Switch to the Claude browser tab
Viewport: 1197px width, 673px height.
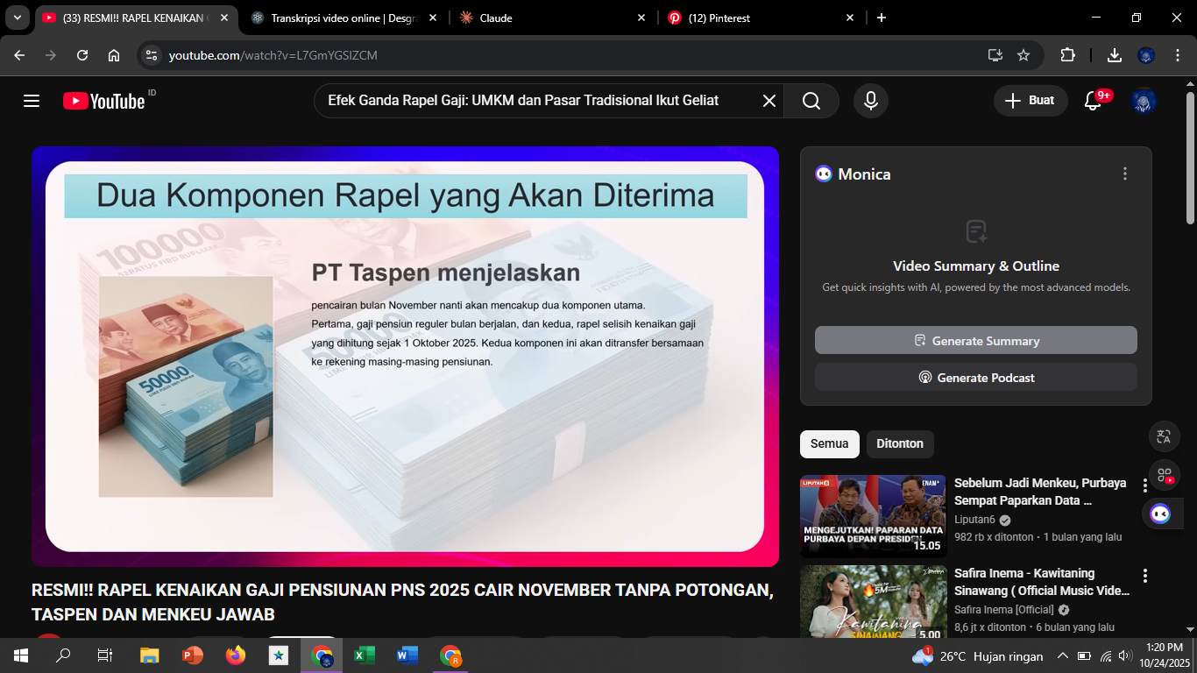554,18
